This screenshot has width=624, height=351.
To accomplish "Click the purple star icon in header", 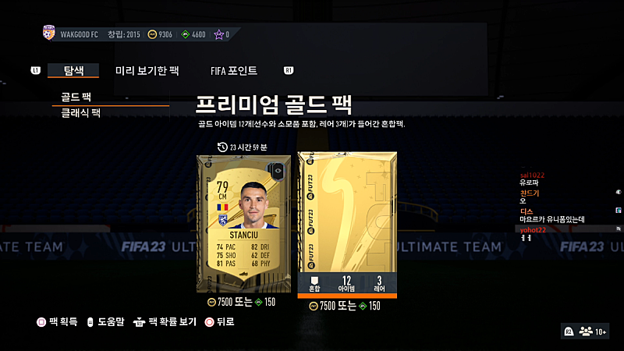I will click(219, 34).
